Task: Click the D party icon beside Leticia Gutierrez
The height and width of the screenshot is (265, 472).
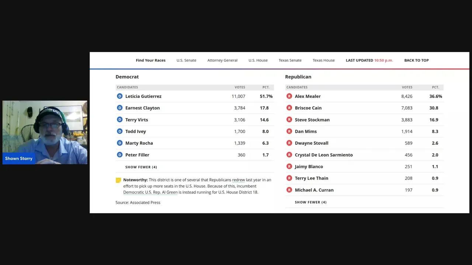Action: click(x=119, y=96)
